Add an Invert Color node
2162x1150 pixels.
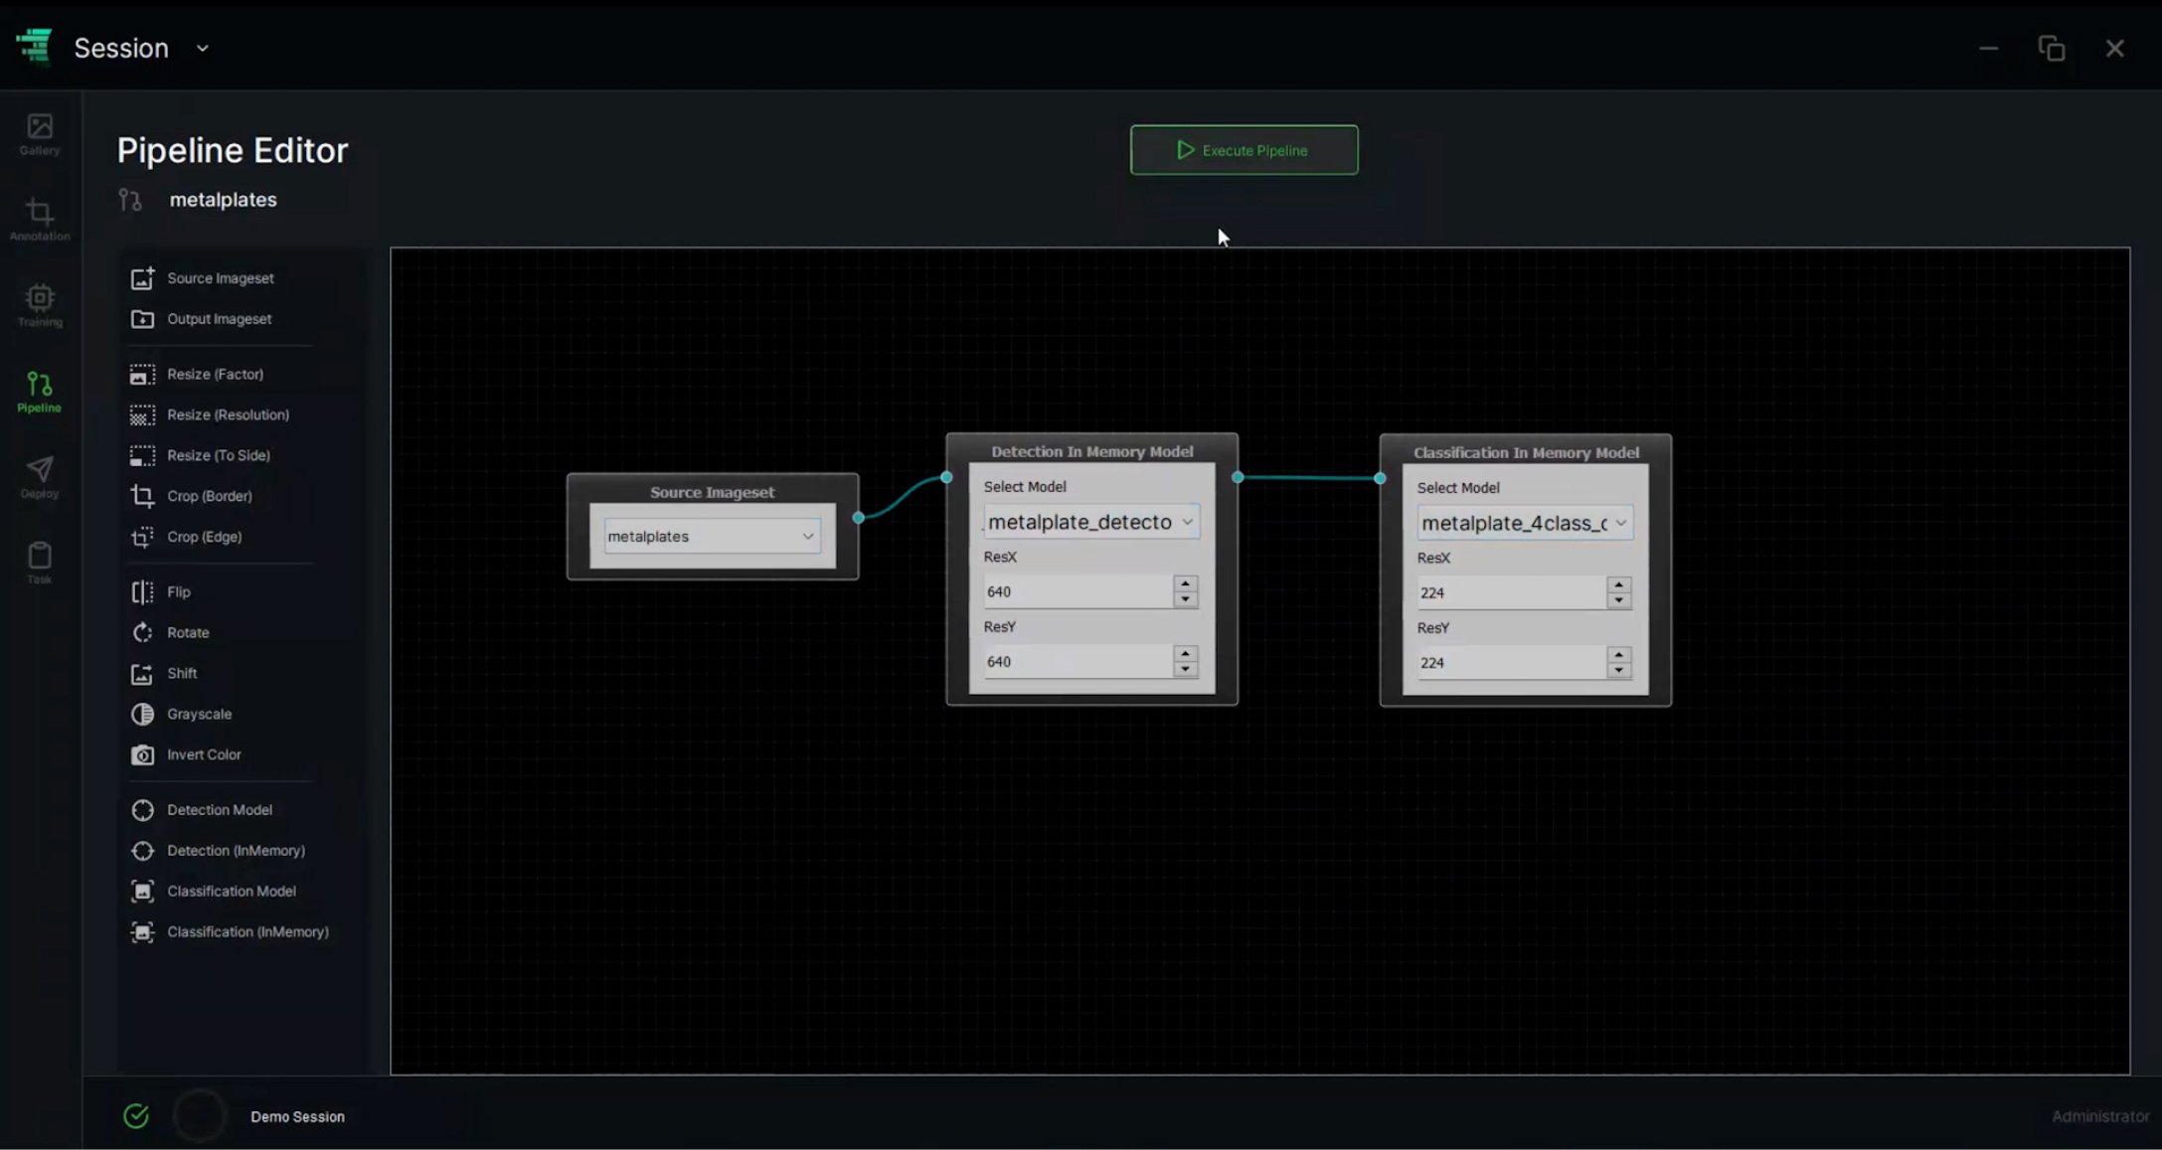click(x=186, y=754)
